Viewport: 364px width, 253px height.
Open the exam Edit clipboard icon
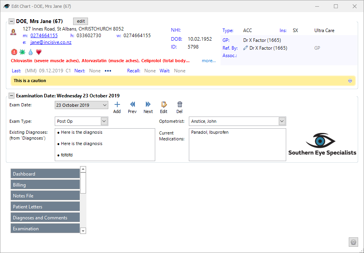164,104
